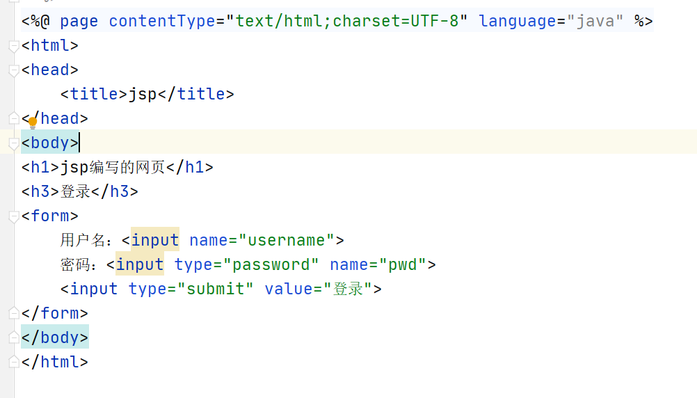Click the "submit" type value
This screenshot has width=697, height=398.
click(215, 289)
